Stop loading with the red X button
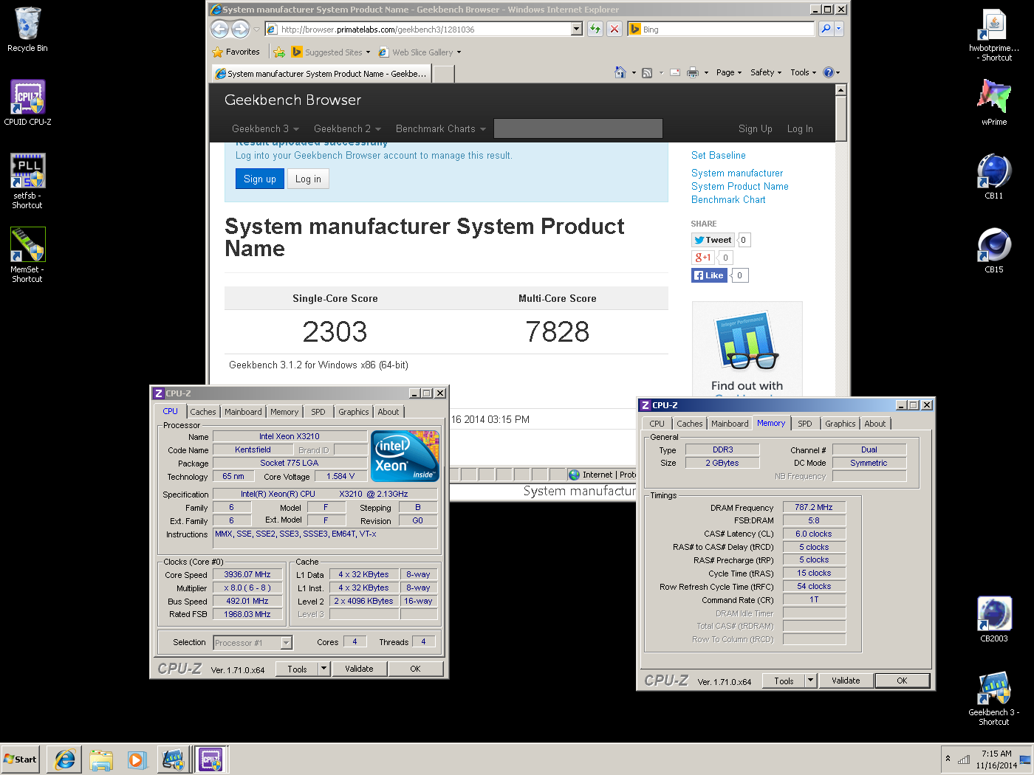This screenshot has width=1034, height=775. pyautogui.click(x=614, y=29)
